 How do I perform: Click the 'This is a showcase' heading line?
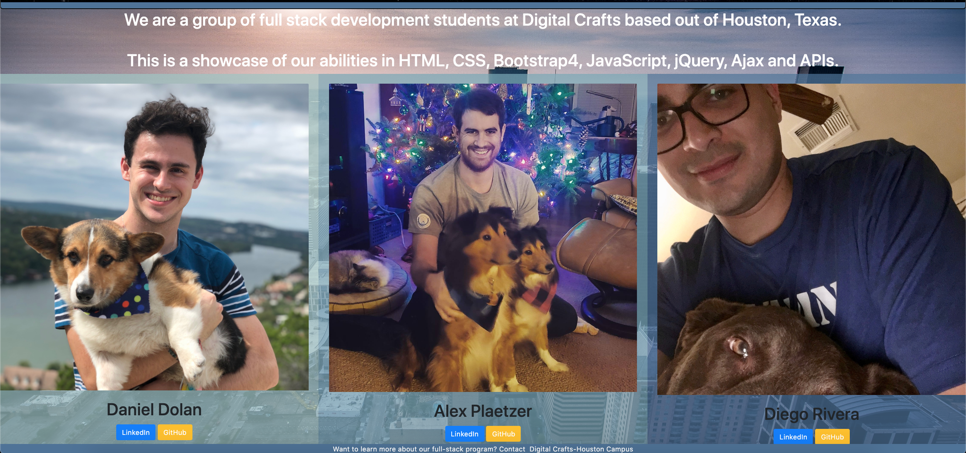pyautogui.click(x=483, y=61)
